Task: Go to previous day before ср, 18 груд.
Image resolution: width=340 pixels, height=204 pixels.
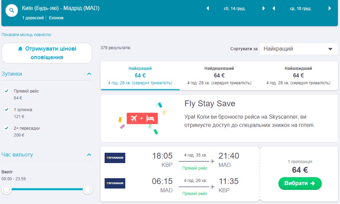Action: click(x=274, y=9)
